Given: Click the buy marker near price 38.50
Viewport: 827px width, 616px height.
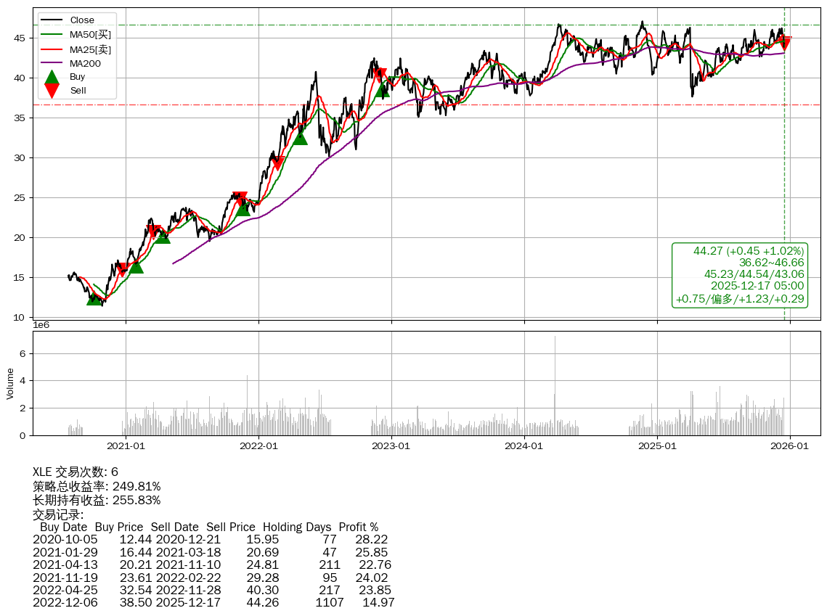Looking at the screenshot, I should (382, 89).
